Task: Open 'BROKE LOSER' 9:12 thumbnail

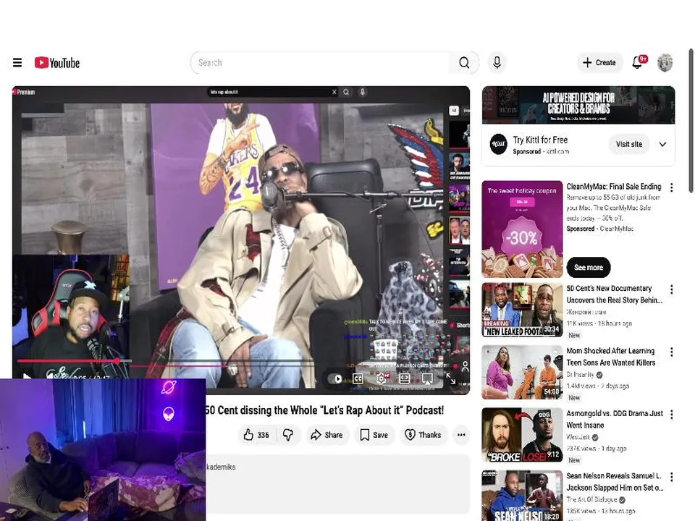Action: tap(522, 435)
